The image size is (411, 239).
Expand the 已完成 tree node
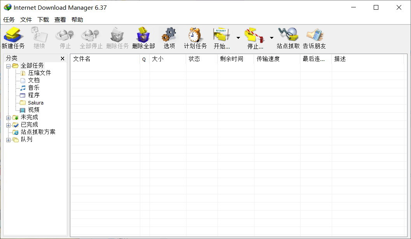pyautogui.click(x=9, y=124)
